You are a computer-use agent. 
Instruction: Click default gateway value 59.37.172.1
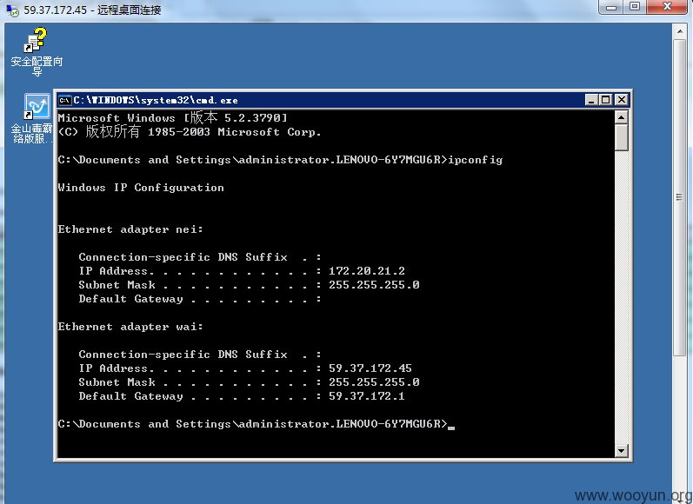[367, 396]
